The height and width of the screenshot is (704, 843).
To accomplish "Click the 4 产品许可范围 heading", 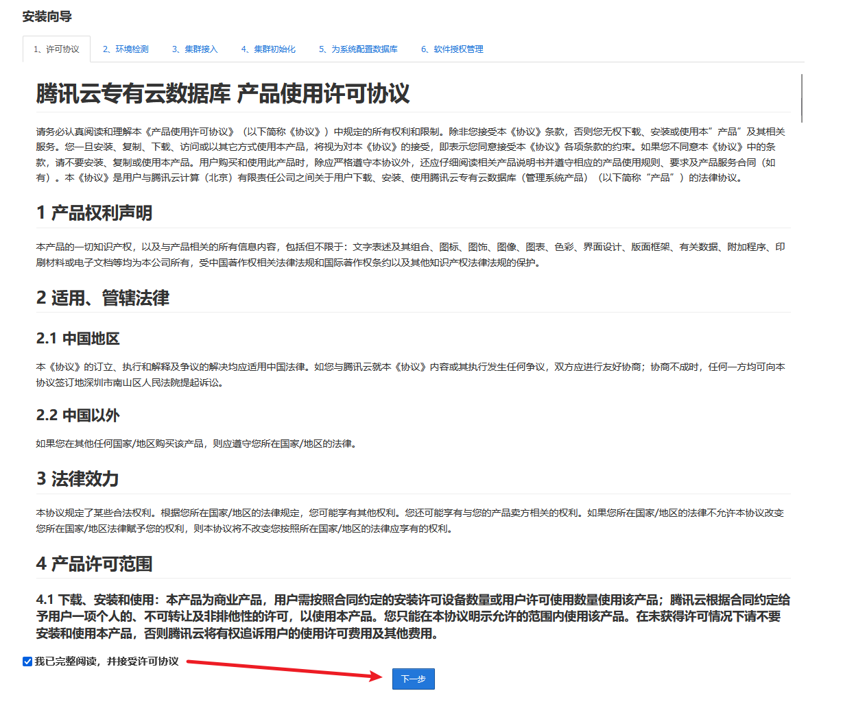I will click(94, 564).
